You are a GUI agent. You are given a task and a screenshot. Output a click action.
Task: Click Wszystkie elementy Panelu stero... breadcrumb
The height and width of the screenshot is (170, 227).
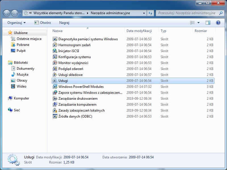pos(59,13)
